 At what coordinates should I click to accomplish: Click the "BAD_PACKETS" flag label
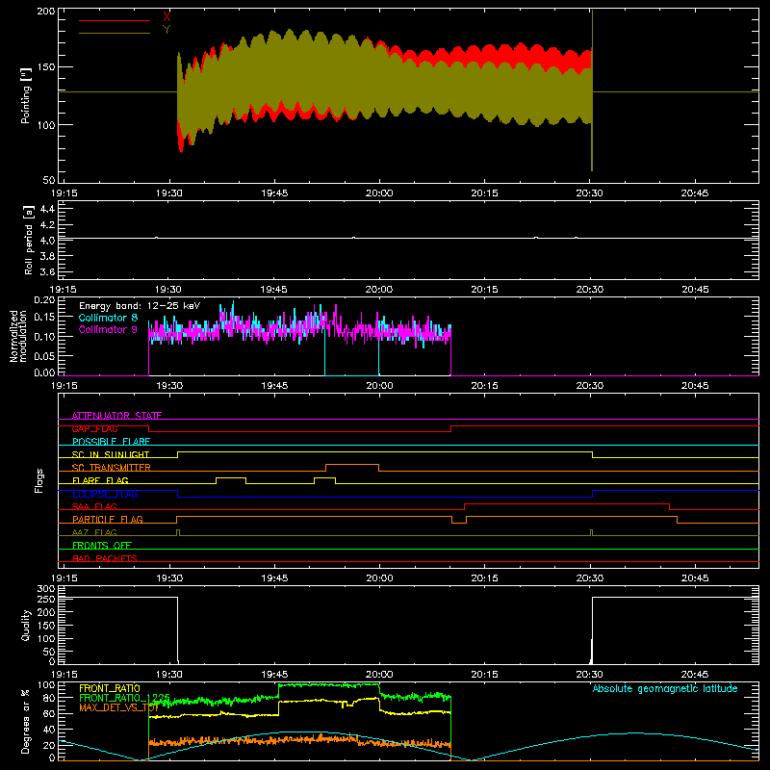click(105, 558)
